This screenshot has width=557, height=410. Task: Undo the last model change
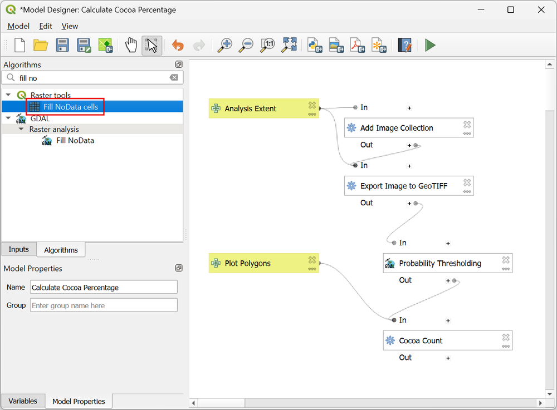pyautogui.click(x=178, y=46)
